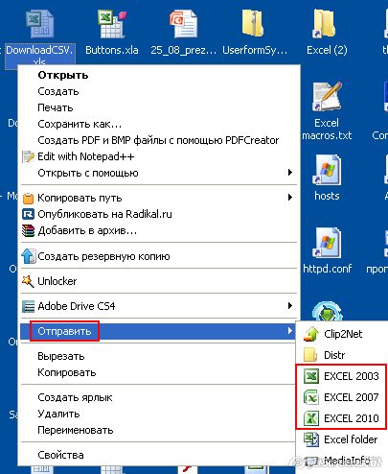
Task: Send file to MediaInfo
Action: click(x=342, y=461)
